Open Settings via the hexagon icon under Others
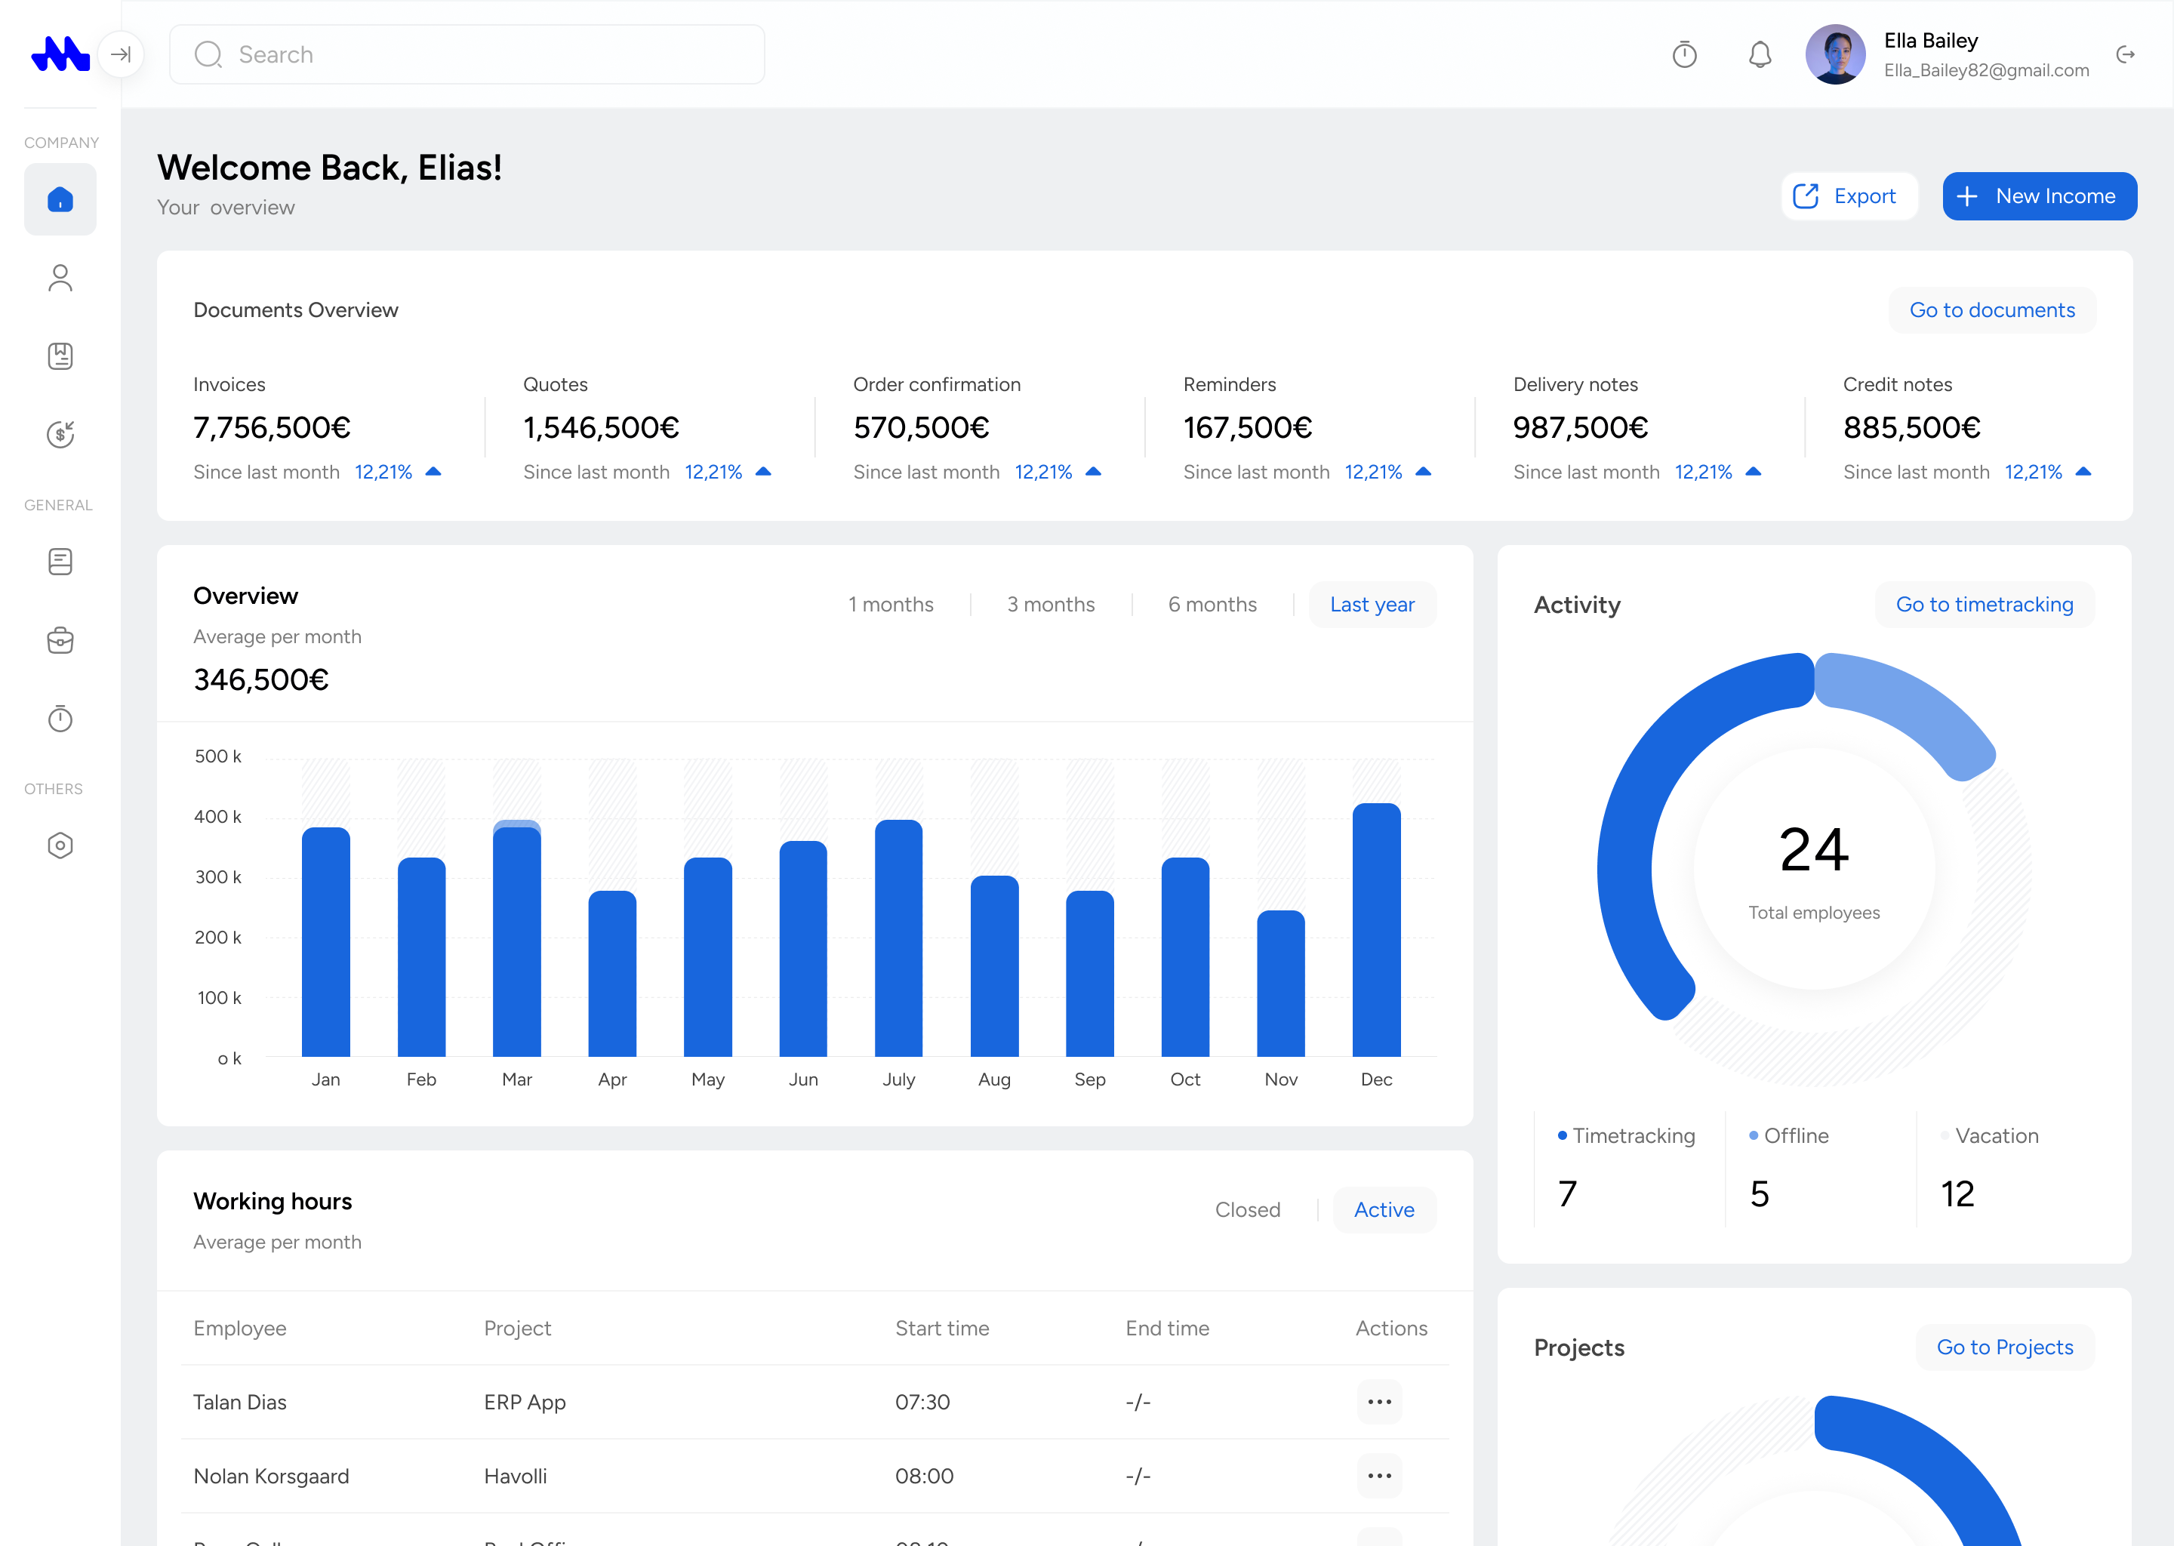 (x=60, y=845)
